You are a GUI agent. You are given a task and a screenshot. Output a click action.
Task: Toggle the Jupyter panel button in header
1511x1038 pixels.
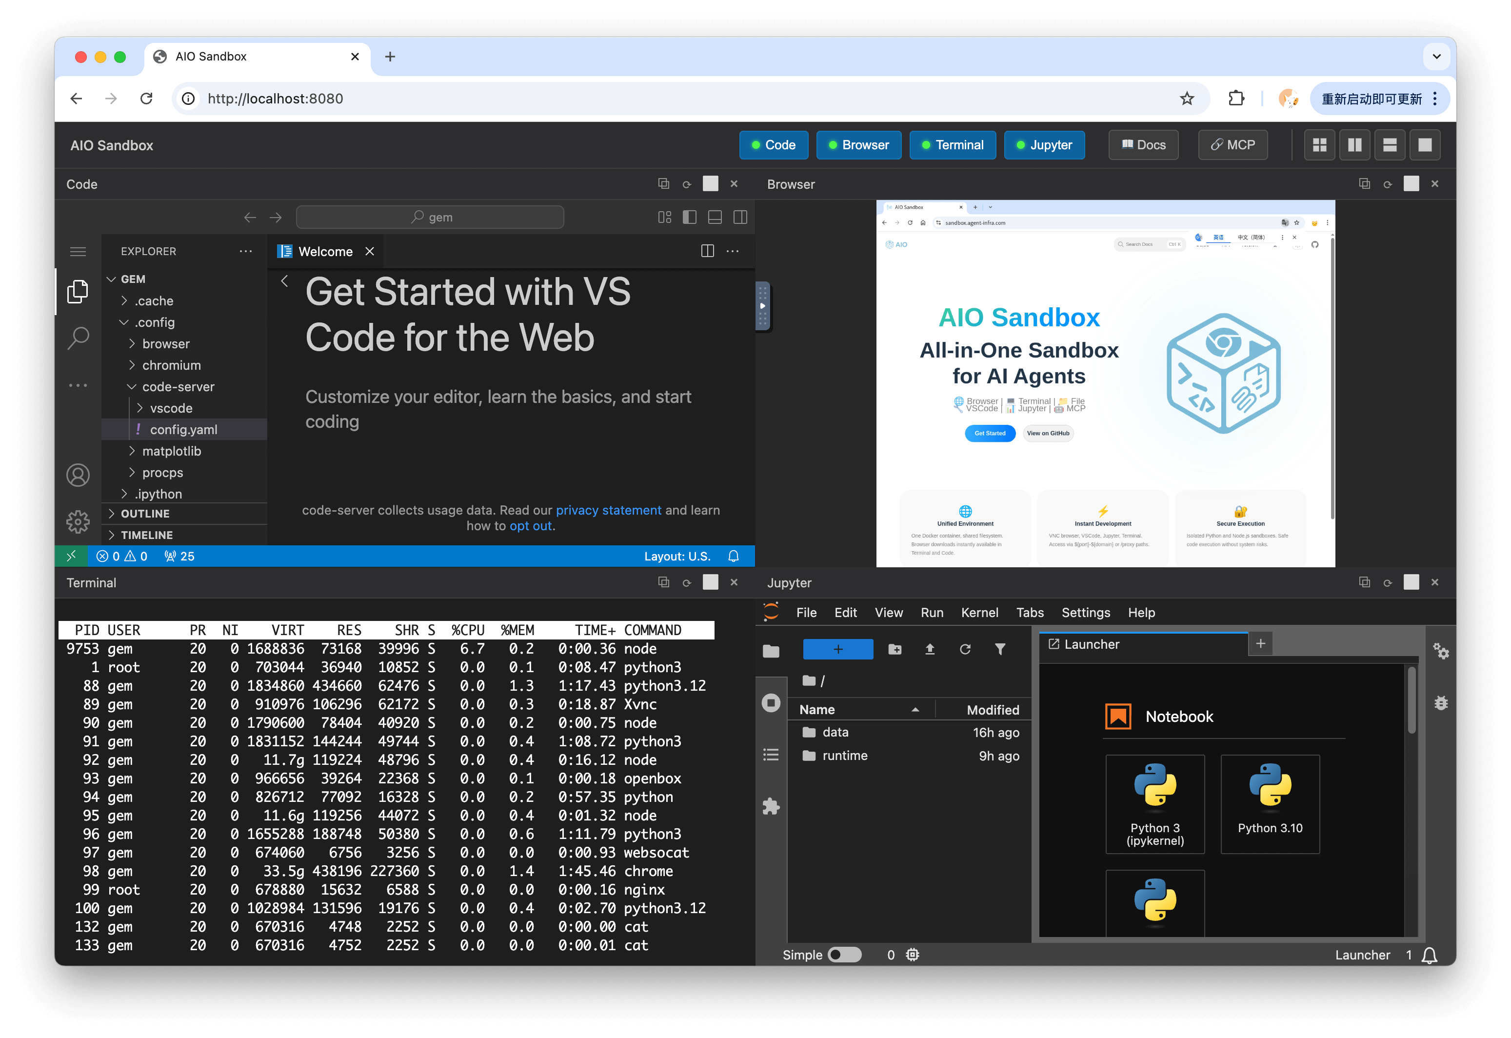coord(1044,145)
